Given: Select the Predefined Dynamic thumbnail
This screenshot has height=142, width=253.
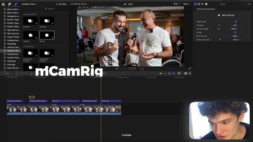Looking at the screenshot, I should click(30, 53).
